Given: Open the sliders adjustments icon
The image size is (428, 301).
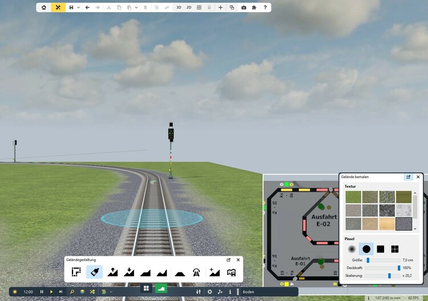Looking at the screenshot, I should click(x=199, y=292).
